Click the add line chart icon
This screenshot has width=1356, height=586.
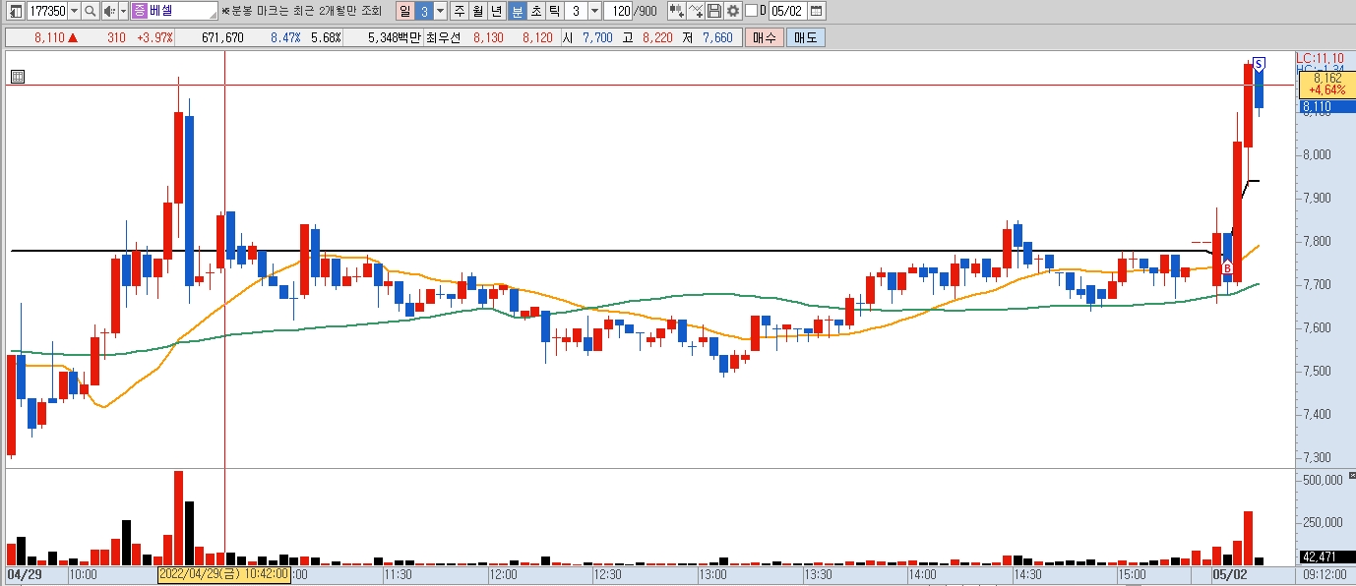click(696, 12)
